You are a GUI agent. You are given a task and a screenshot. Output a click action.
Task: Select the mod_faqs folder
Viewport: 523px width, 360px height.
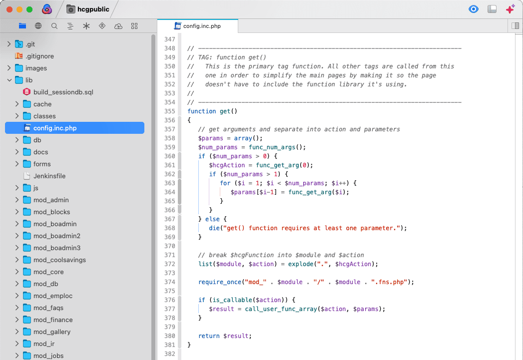tap(48, 308)
